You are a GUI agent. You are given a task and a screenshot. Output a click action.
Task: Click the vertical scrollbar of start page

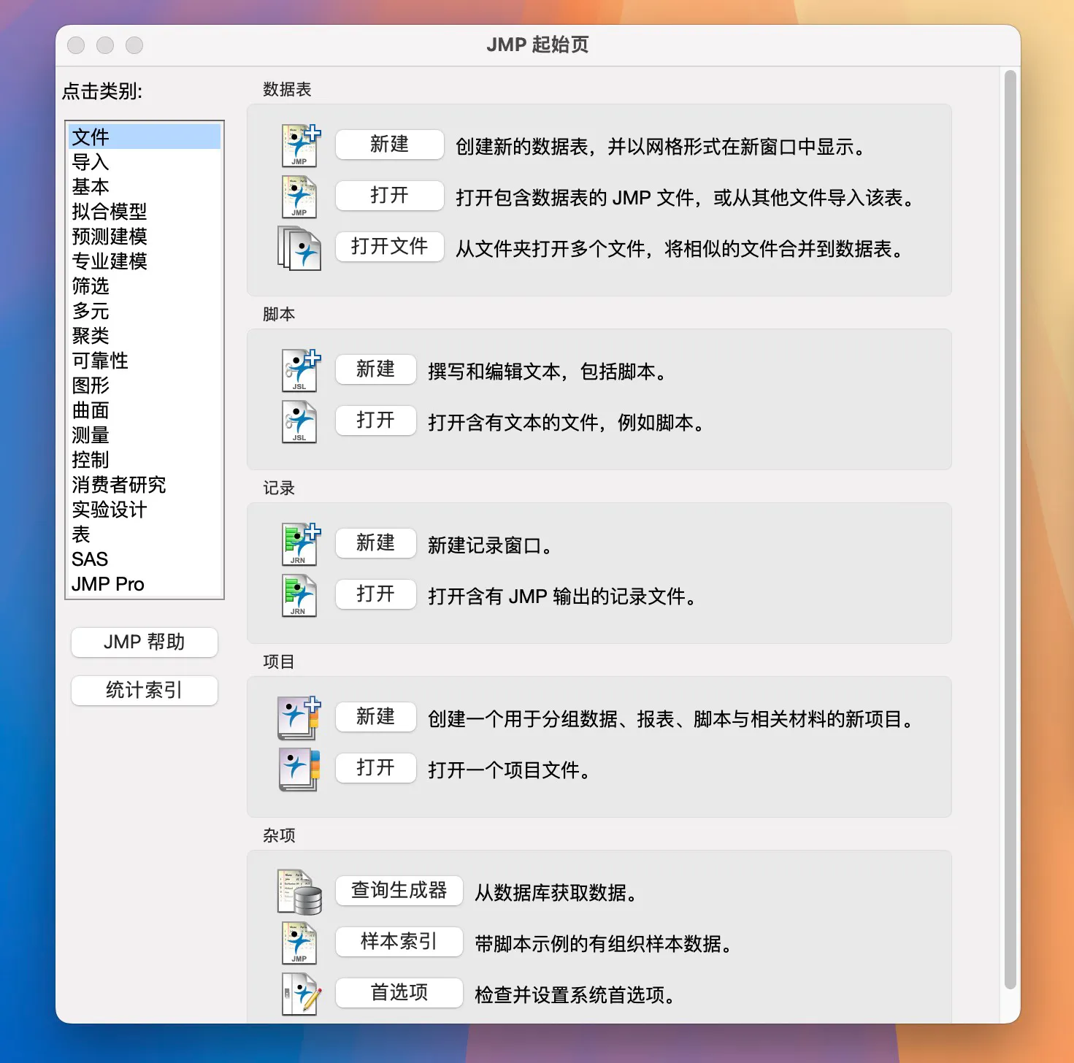[x=1010, y=529]
